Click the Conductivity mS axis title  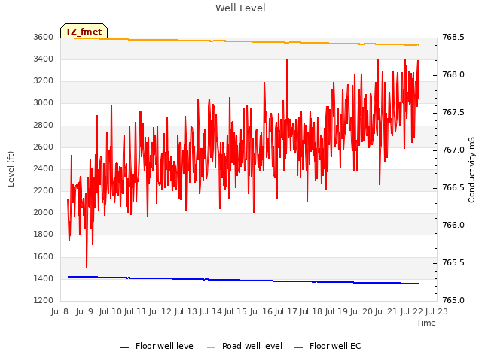tap(471, 170)
